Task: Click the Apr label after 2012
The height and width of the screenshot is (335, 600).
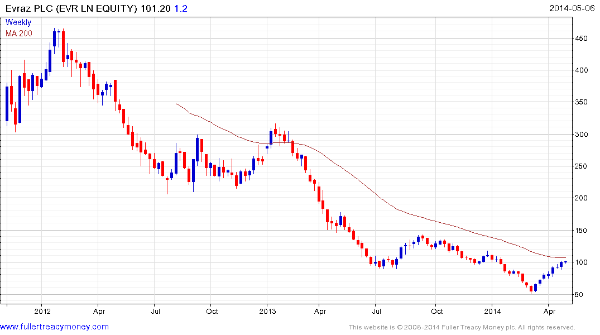Action: click(99, 312)
